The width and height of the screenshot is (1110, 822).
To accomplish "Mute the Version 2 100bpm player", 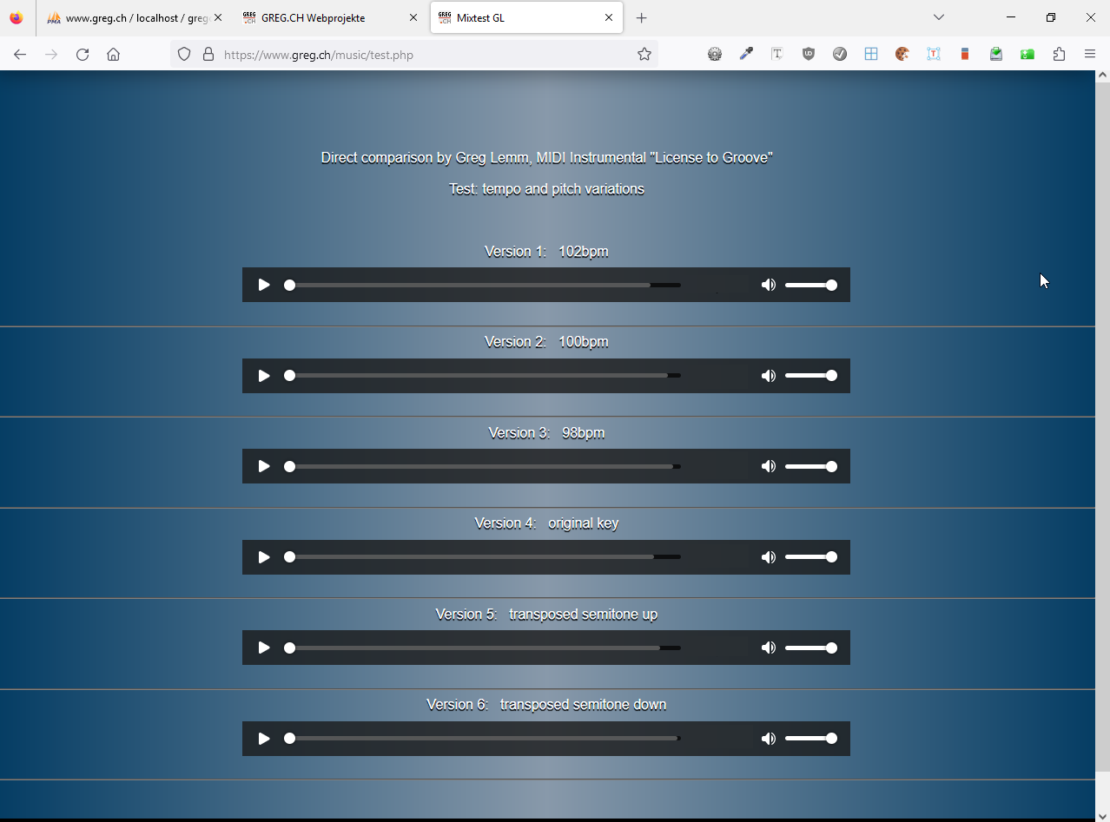I will [768, 376].
